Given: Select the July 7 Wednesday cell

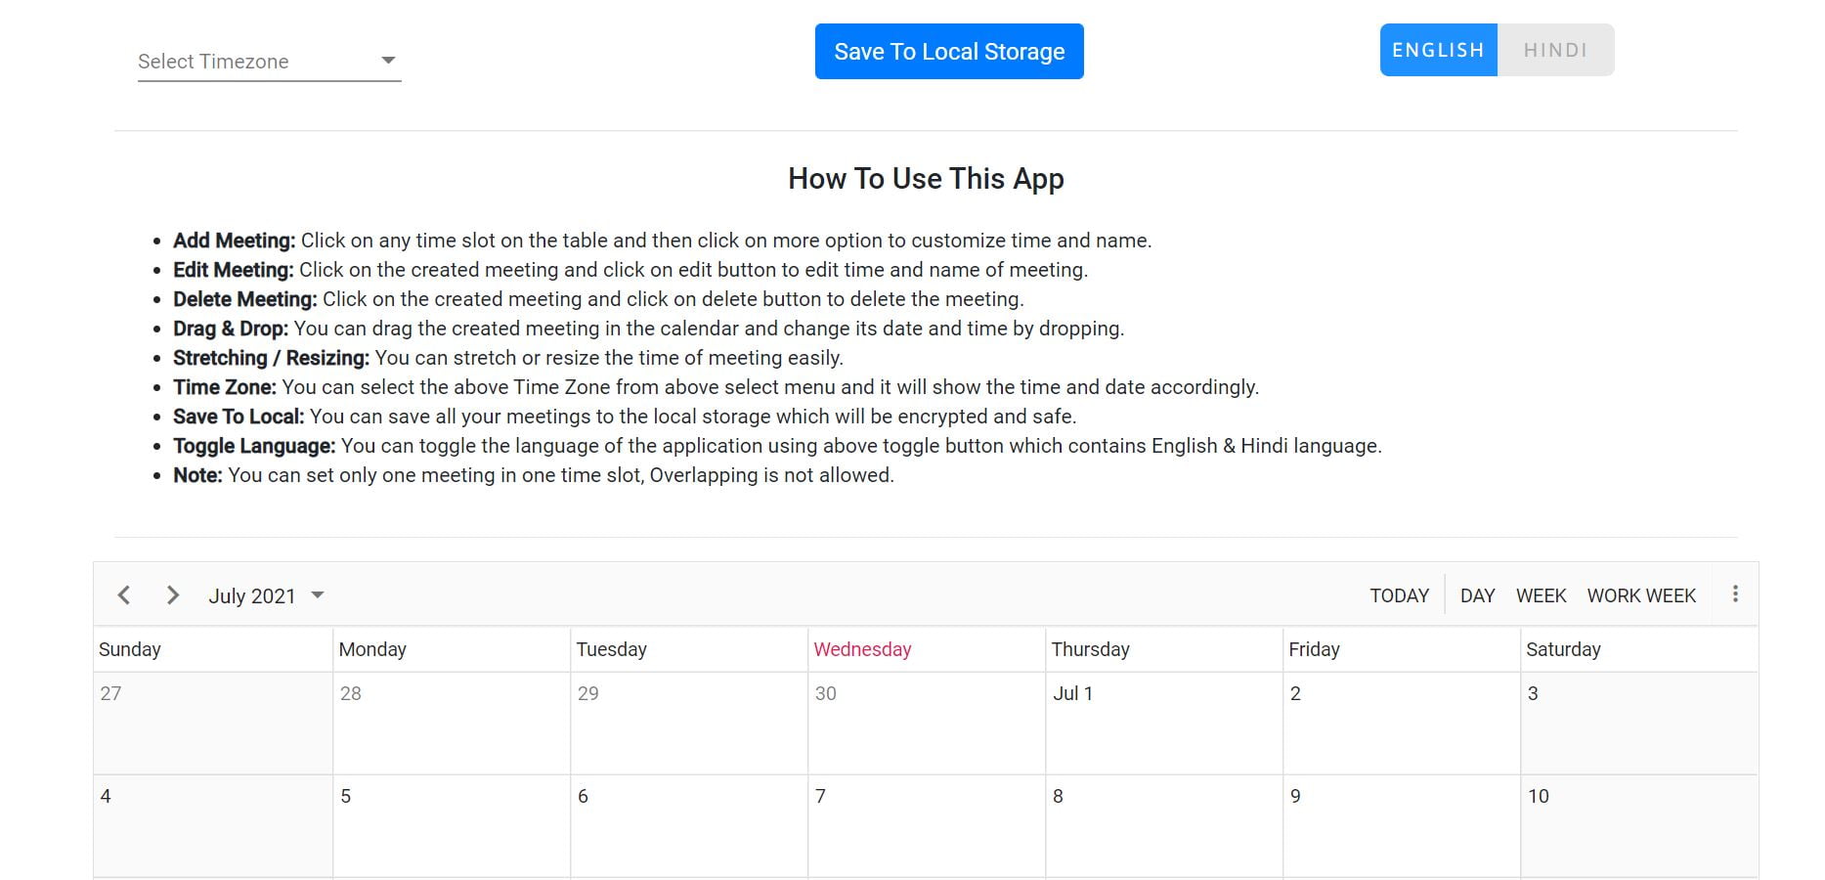Looking at the screenshot, I should [926, 829].
